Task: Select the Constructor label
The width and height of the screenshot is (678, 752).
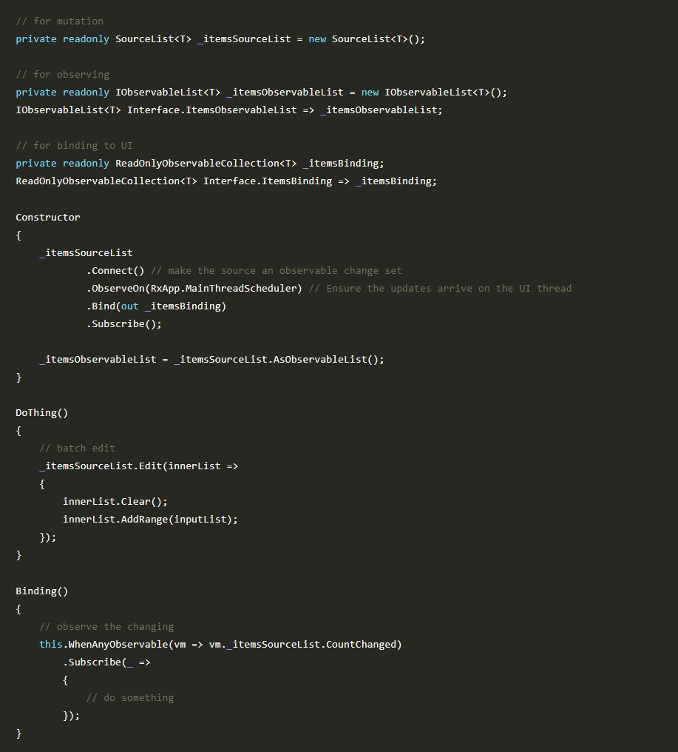Action: click(x=47, y=217)
